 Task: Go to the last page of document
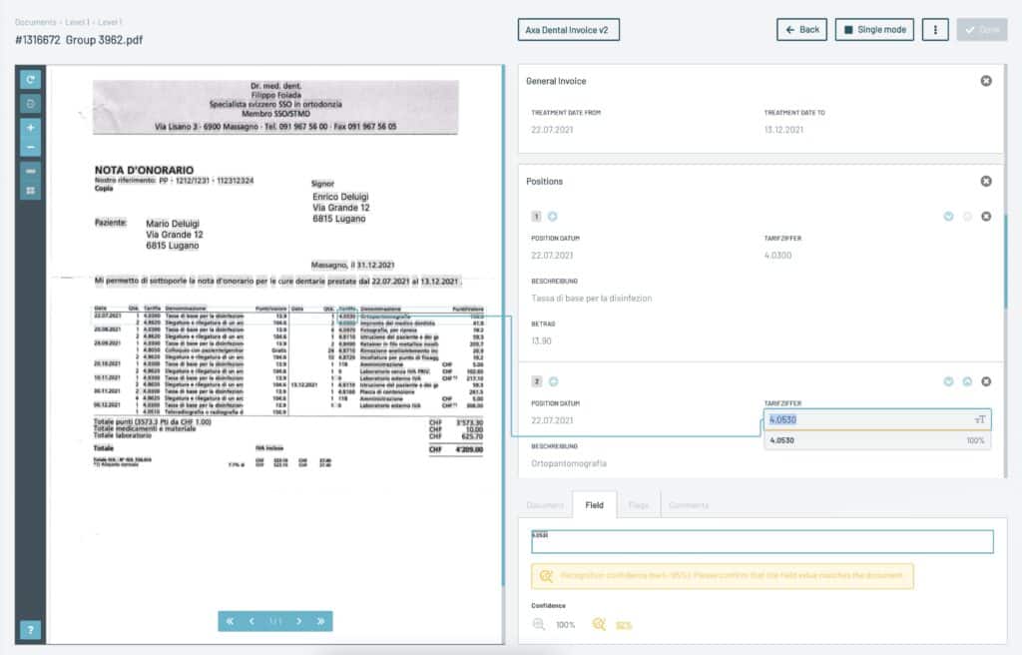(x=320, y=621)
